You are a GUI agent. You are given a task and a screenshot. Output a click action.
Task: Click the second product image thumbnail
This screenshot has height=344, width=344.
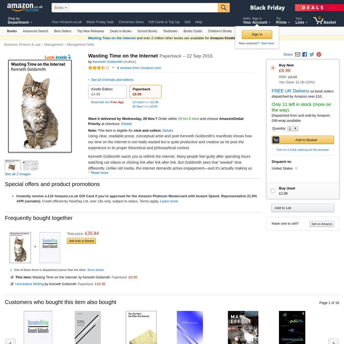tap(31, 165)
